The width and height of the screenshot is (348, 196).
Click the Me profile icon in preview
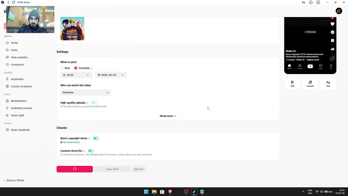pos(331,66)
